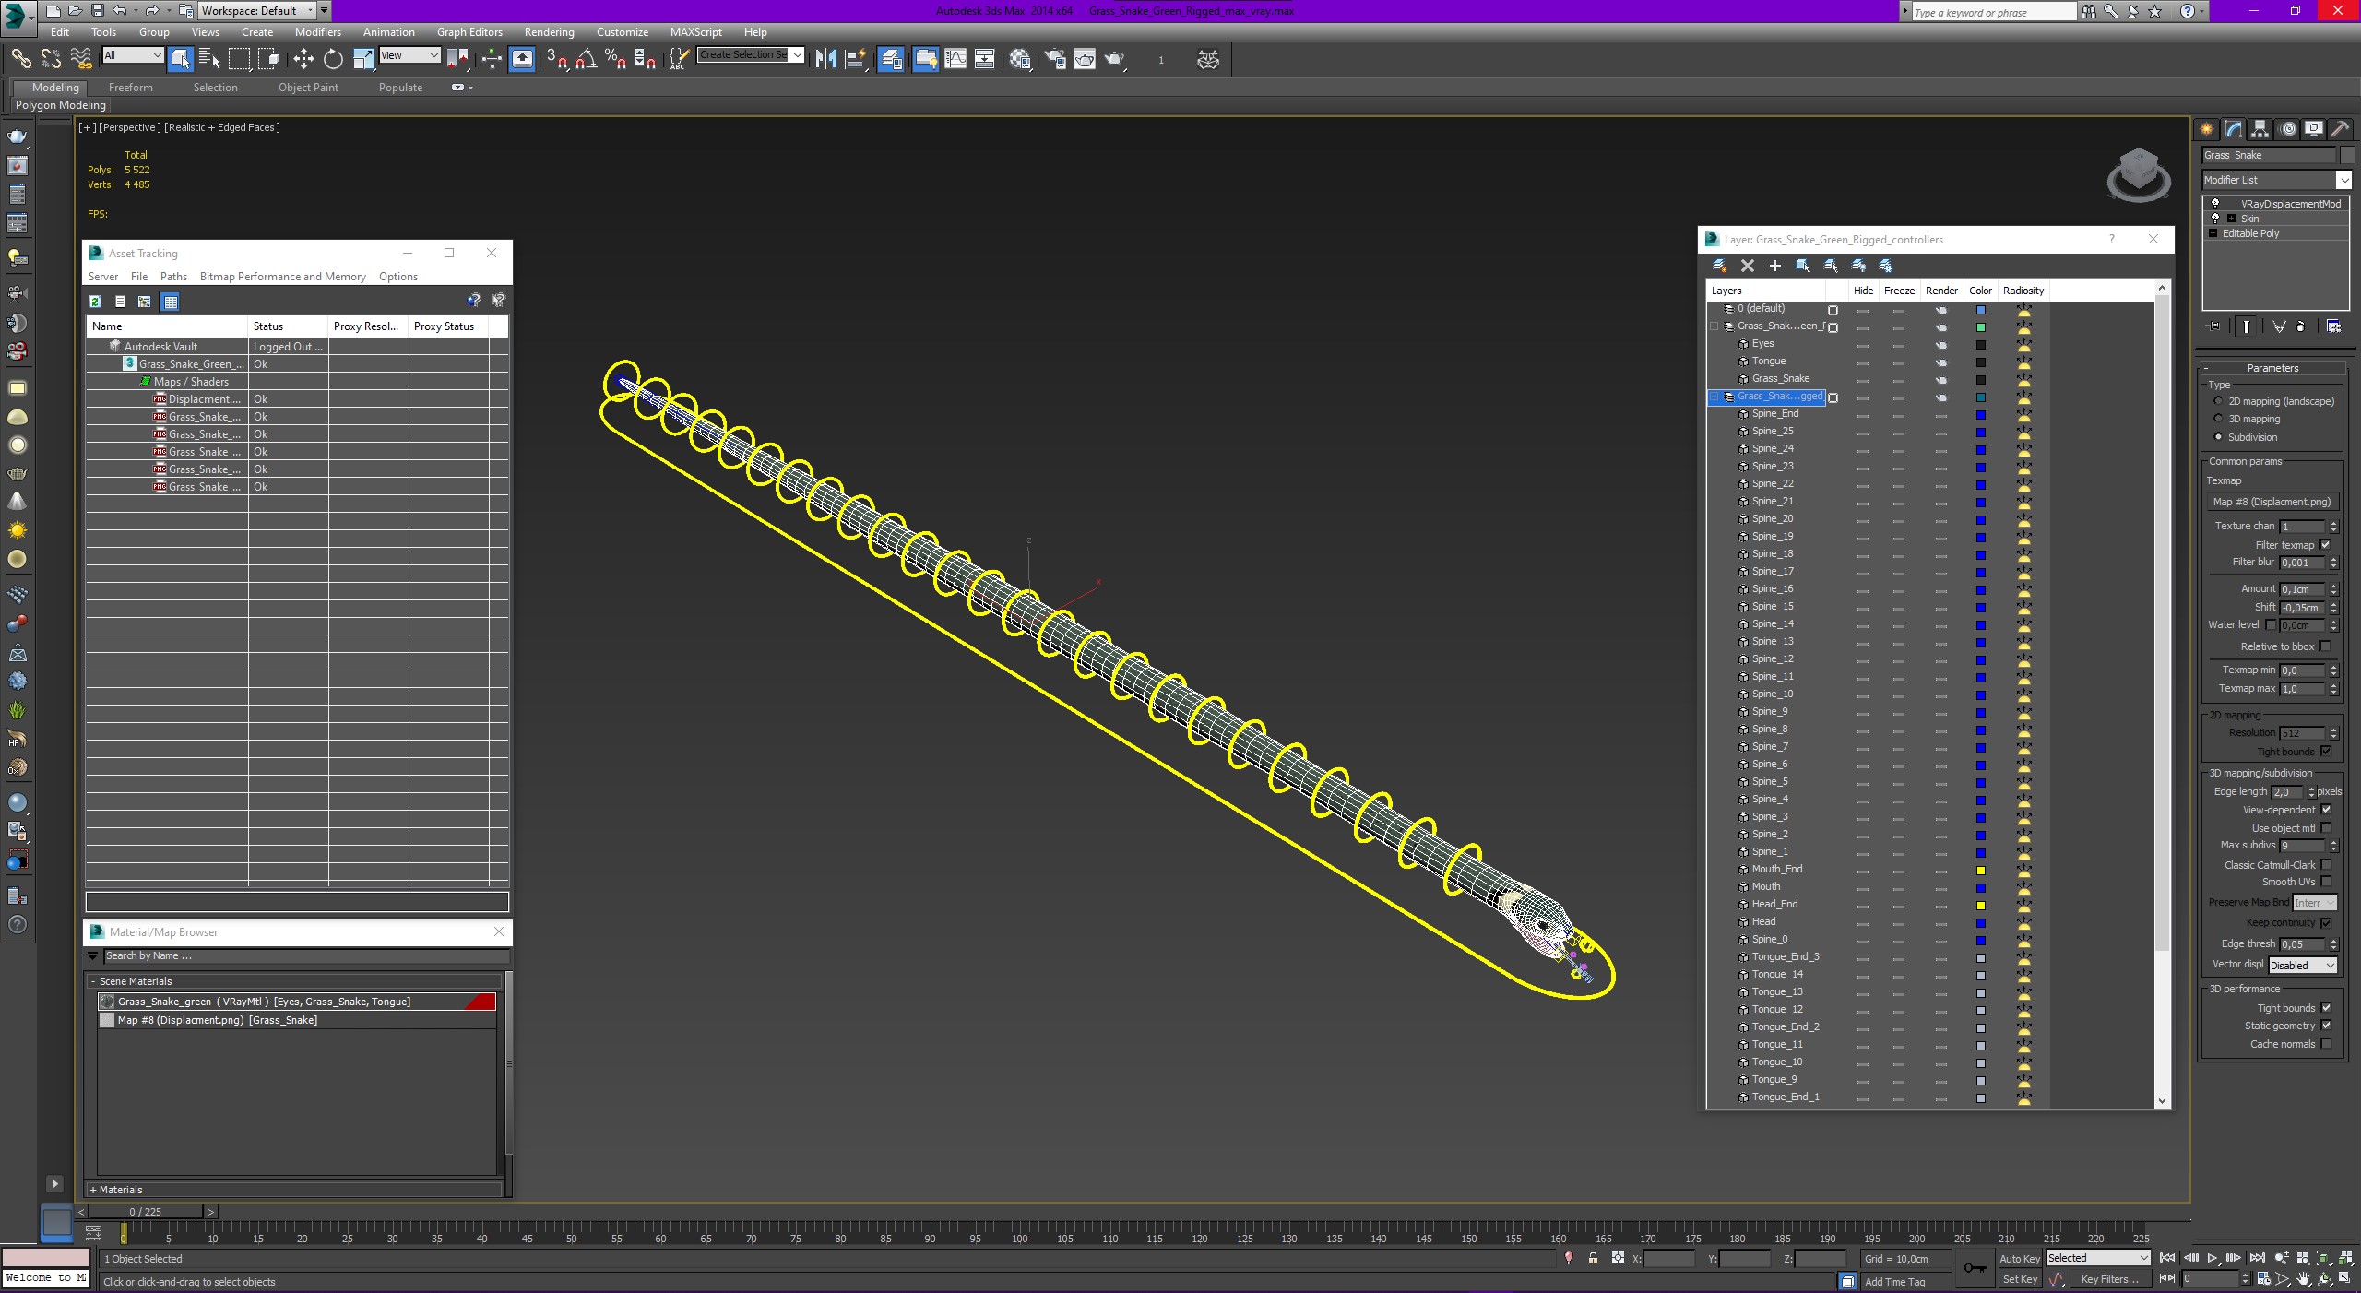This screenshot has width=2361, height=1293.
Task: Click the yellow Mouth_End color swatch
Action: 1980,870
